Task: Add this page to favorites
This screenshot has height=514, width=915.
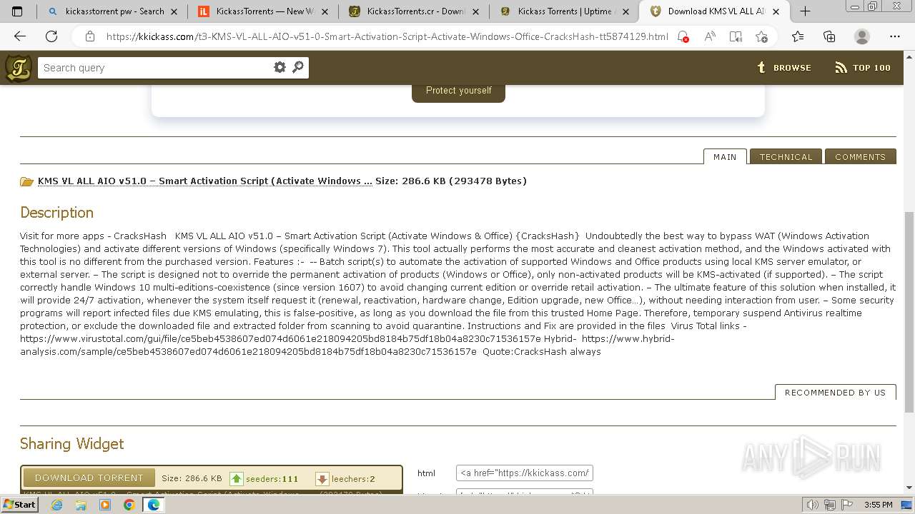Action: tap(761, 36)
